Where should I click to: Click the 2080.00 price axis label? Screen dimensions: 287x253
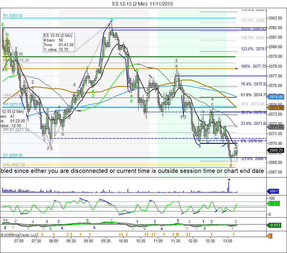click(x=275, y=47)
